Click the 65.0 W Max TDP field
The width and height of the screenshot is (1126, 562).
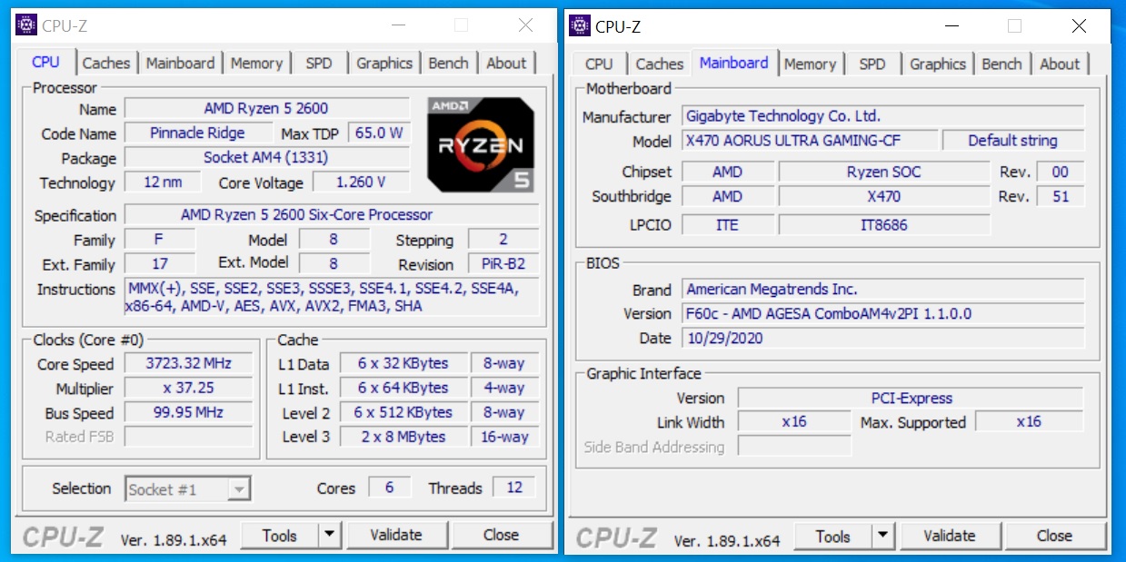pyautogui.click(x=379, y=133)
